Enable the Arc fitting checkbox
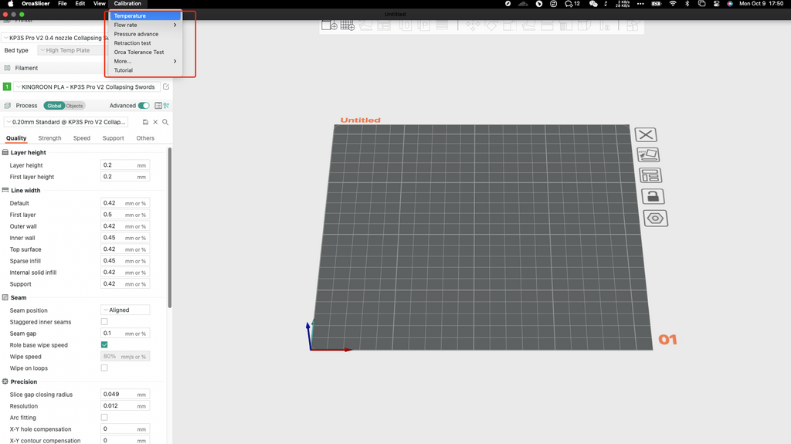Image resolution: width=791 pixels, height=444 pixels. (x=104, y=418)
